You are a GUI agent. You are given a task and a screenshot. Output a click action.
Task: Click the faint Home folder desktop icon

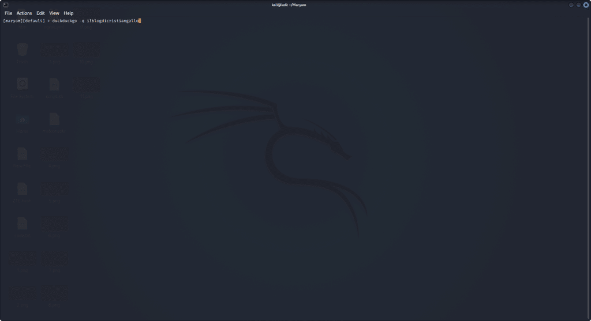pyautogui.click(x=22, y=120)
